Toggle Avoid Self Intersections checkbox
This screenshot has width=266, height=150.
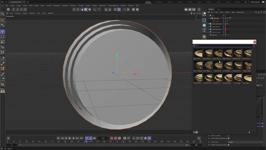(228, 138)
